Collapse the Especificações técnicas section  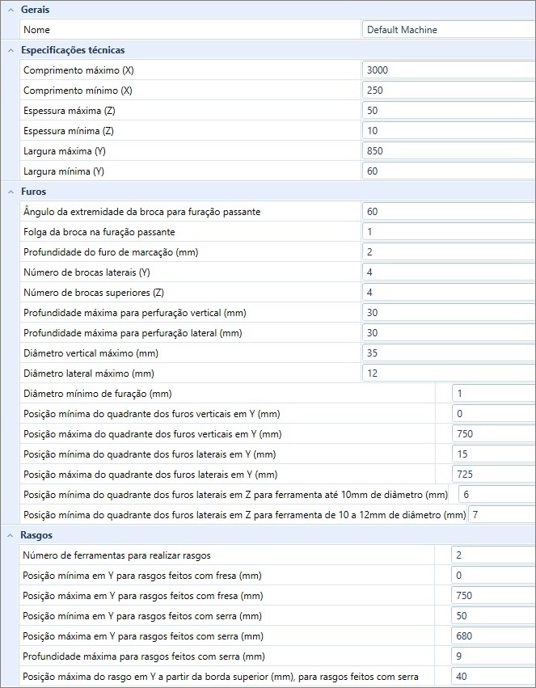(x=11, y=50)
